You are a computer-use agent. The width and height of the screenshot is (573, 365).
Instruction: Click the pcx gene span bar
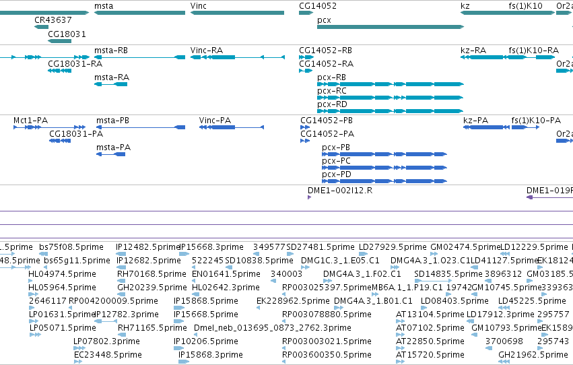tap(391, 27)
